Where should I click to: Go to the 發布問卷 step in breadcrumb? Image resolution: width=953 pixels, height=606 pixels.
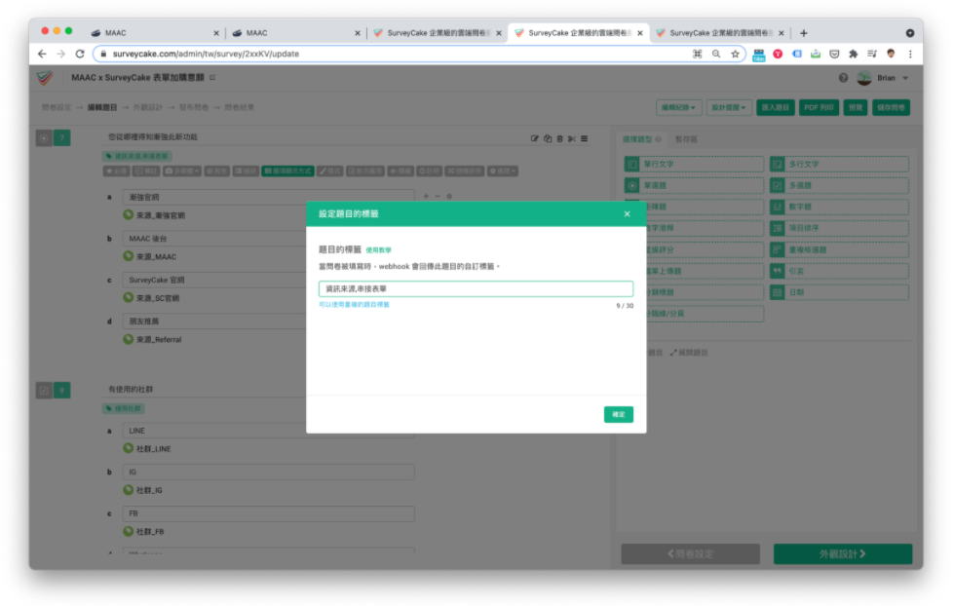point(193,107)
